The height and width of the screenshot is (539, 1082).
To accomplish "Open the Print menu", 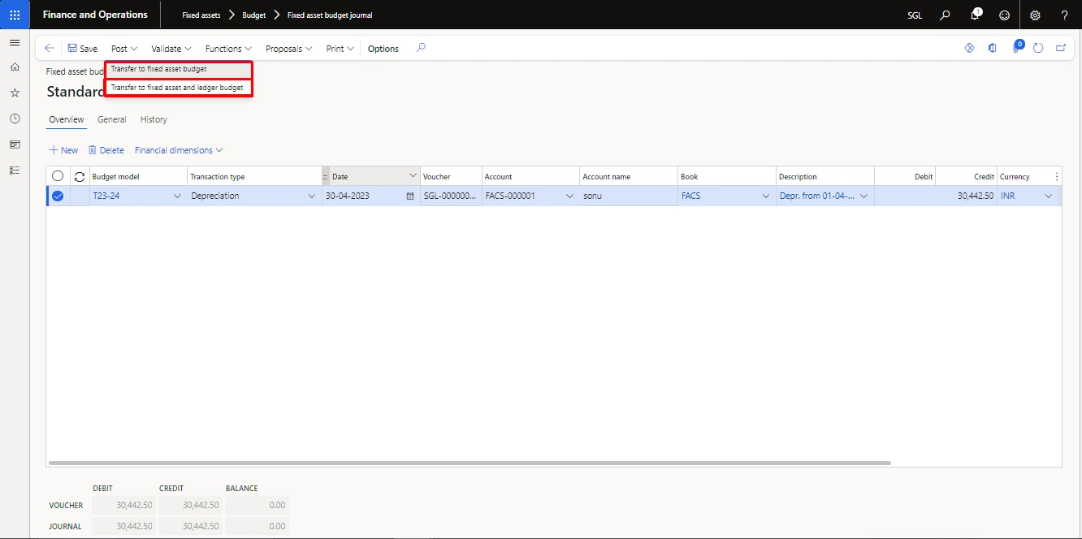I will [340, 49].
